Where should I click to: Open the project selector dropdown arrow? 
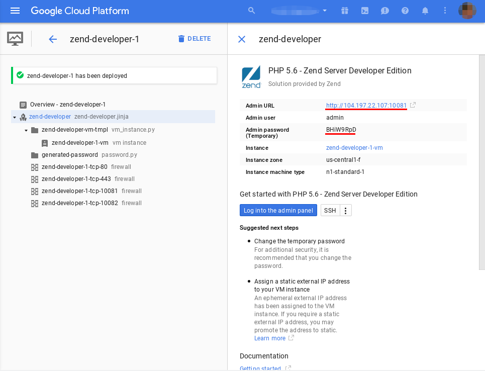tap(325, 11)
